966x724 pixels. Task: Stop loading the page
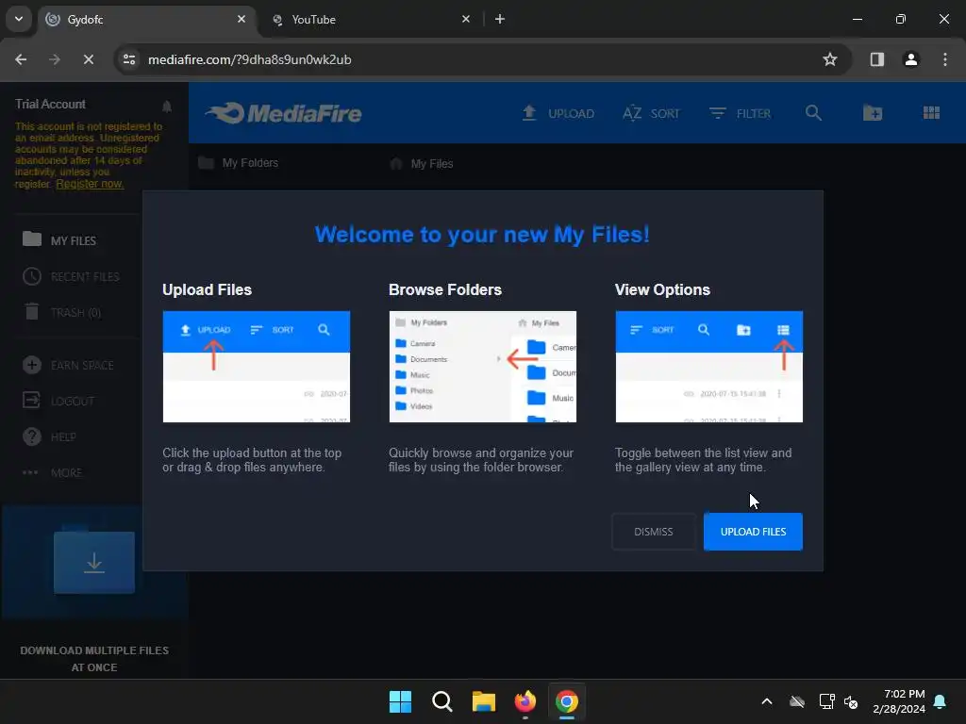click(88, 59)
